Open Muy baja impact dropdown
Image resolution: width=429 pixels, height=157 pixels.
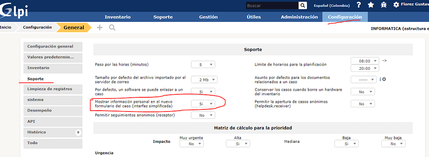pos(393,144)
